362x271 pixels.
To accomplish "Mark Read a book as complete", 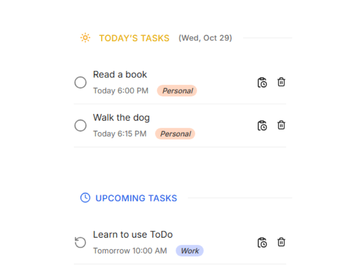I will pyautogui.click(x=81, y=83).
